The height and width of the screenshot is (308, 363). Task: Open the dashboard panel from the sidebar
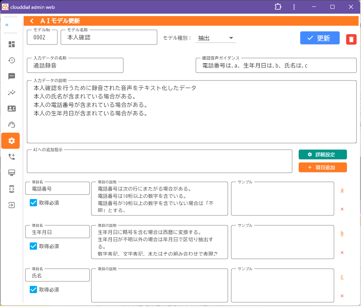(12, 44)
